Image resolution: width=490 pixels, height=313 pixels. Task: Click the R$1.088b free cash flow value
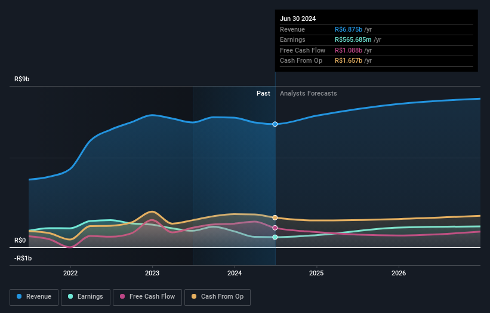[349, 50]
